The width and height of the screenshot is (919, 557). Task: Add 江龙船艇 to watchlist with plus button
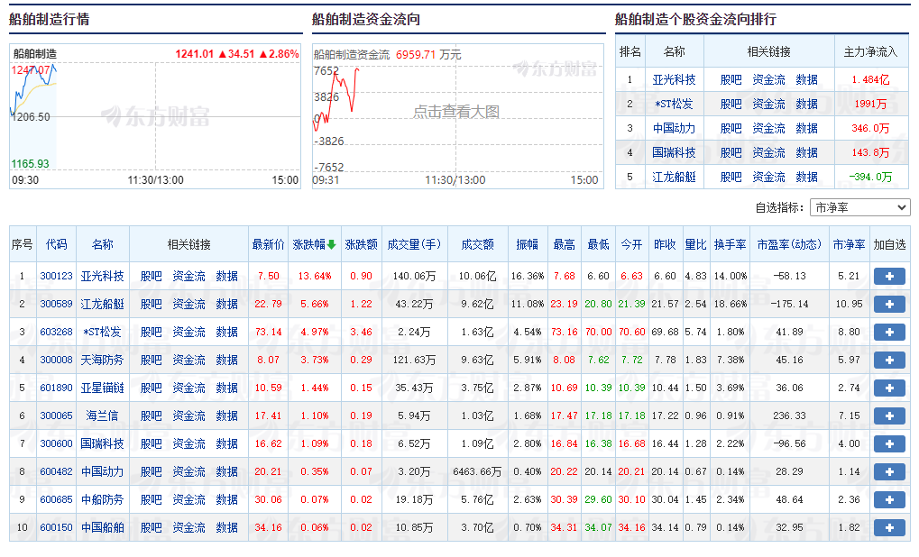[889, 304]
